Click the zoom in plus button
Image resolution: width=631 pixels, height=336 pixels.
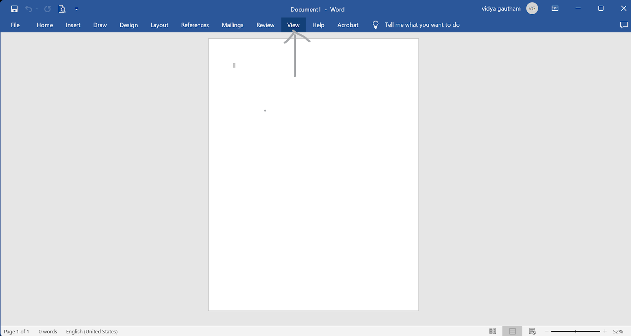pos(605,331)
